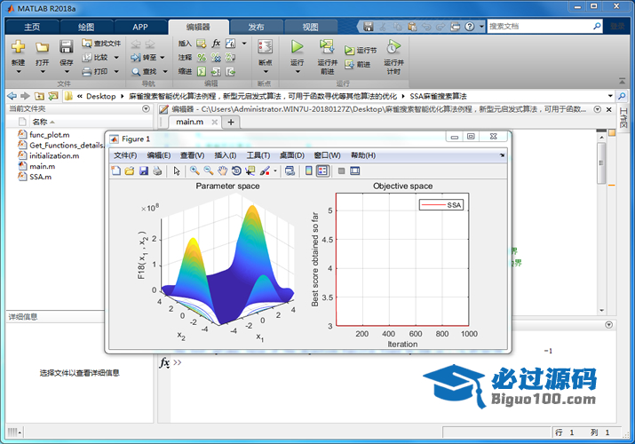Viewport: 635px width, 444px height.
Task: Click Run Section (运行节) button
Action: pyautogui.click(x=361, y=51)
